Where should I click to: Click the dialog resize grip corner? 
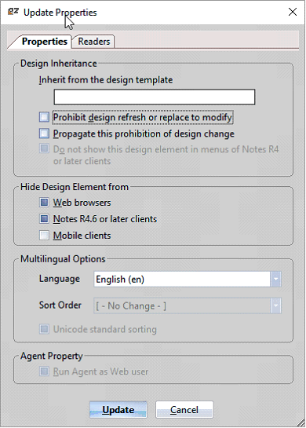[301, 423]
